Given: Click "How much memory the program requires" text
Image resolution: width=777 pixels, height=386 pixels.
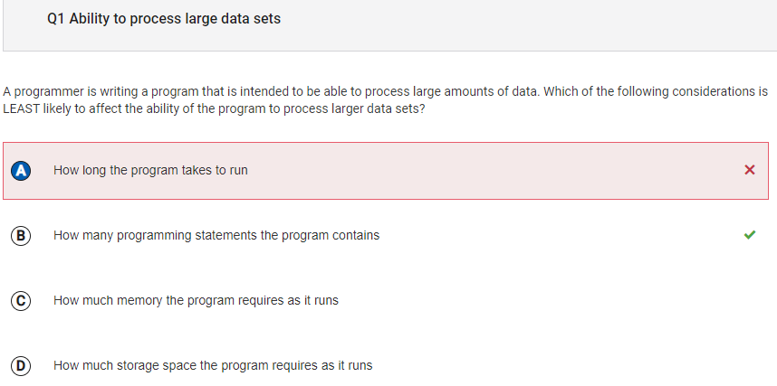Looking at the screenshot, I should coord(196,300).
